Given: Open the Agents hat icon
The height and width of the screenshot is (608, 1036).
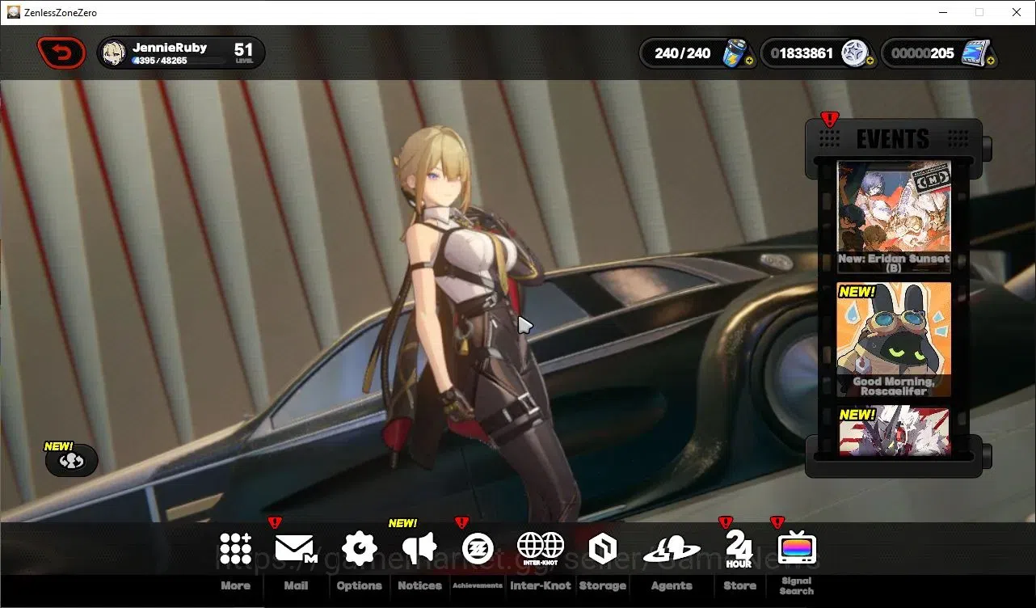Looking at the screenshot, I should coord(671,550).
